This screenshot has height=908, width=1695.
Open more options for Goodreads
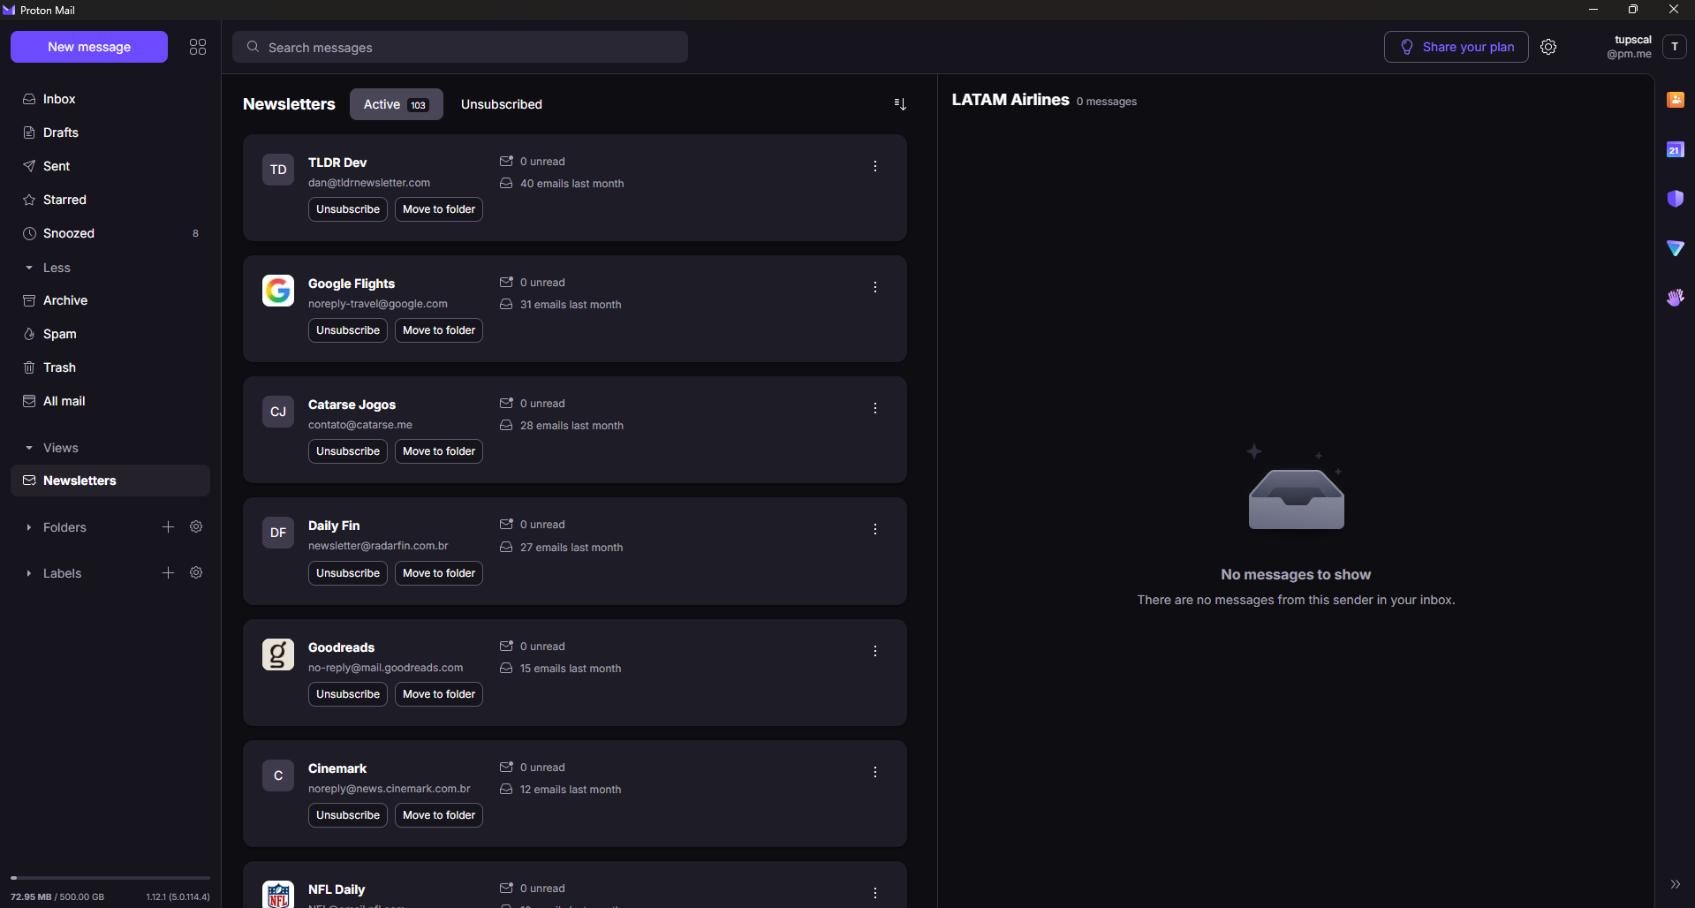[x=875, y=651]
